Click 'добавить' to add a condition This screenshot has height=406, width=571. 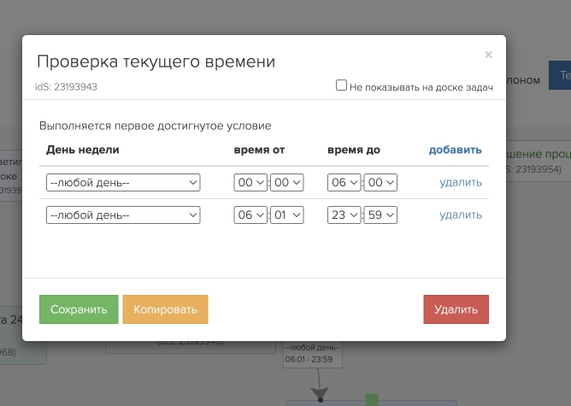pos(455,150)
